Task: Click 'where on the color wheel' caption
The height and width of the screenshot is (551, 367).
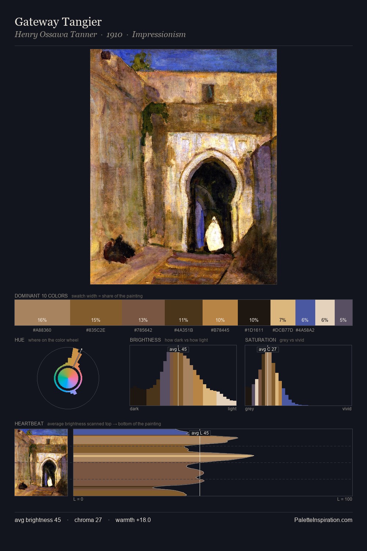Action: pyautogui.click(x=53, y=340)
